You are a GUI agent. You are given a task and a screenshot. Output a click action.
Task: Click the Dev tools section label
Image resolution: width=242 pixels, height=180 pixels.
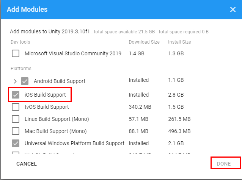click(20, 42)
